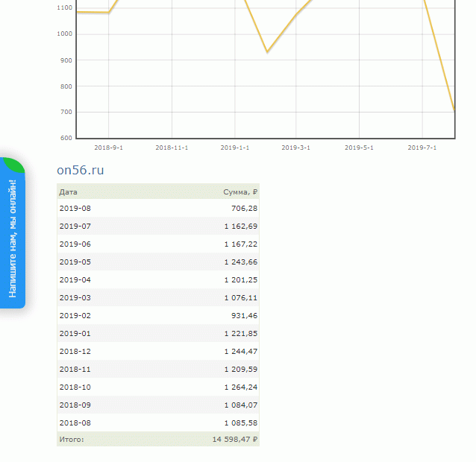Click the 'Итого:' total label
The width and height of the screenshot is (476, 462).
pos(72,439)
